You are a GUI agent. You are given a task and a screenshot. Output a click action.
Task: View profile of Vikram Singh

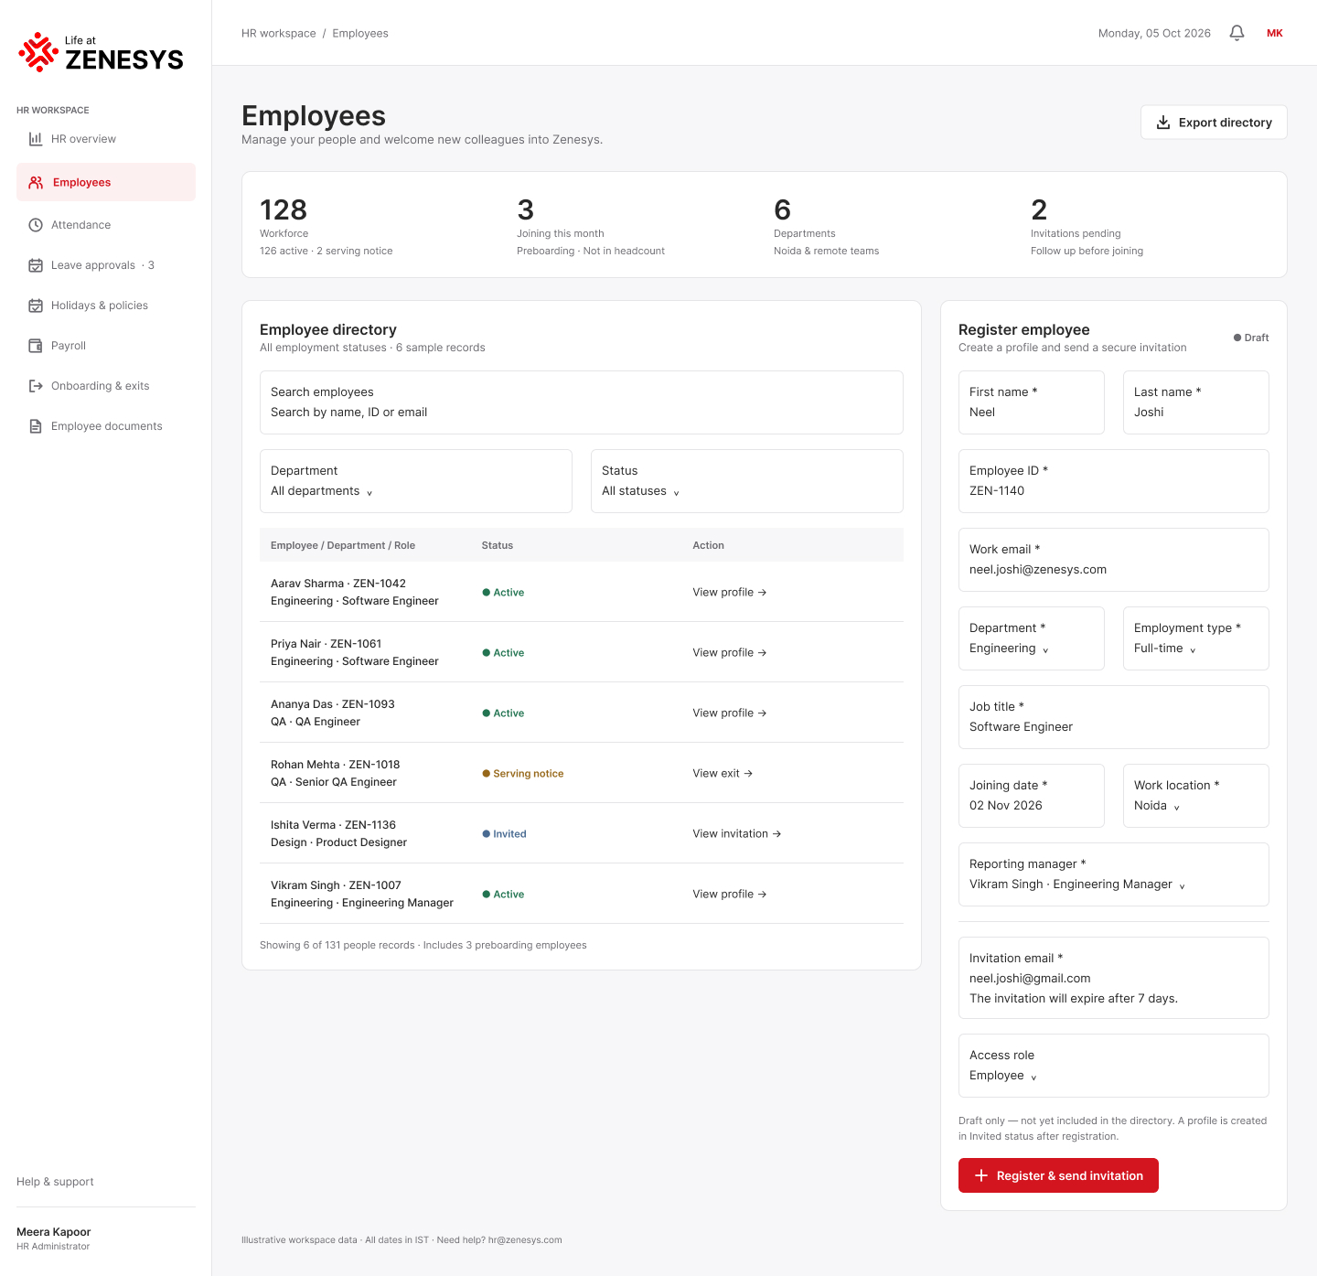[x=729, y=894]
